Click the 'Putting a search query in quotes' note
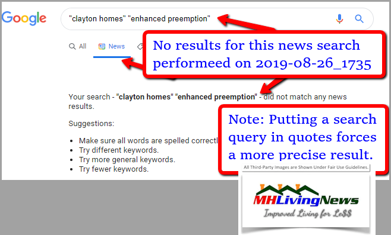 tap(303, 137)
